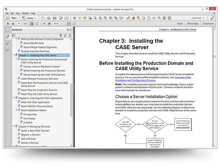The height and width of the screenshot is (165, 220).
Task: Click the Open file button
Action: 11,18
